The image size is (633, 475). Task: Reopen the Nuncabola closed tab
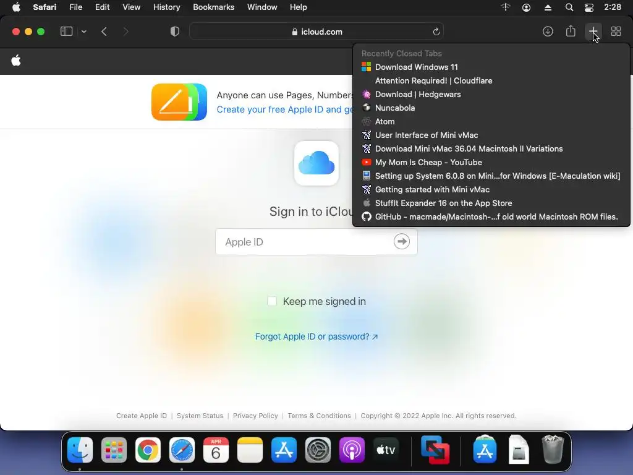tap(491, 108)
